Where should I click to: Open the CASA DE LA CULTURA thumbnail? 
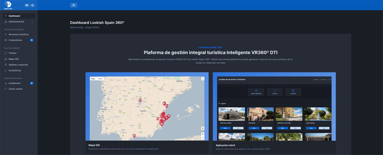[289, 114]
